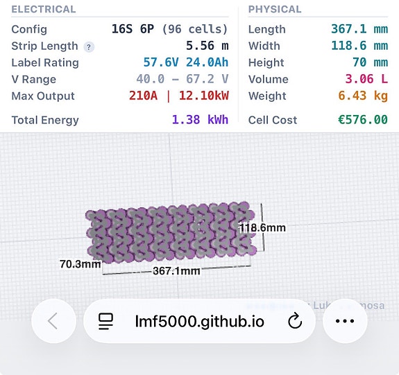Open the page settings icon in address bar
The width and height of the screenshot is (399, 375).
click(106, 322)
